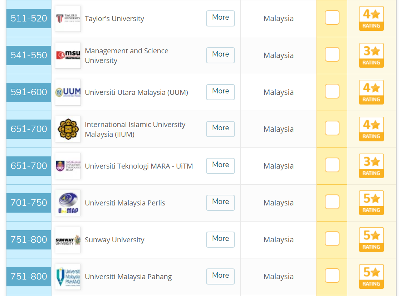Click the 3-star rating badge for MSU
402x296 pixels.
click(371, 55)
